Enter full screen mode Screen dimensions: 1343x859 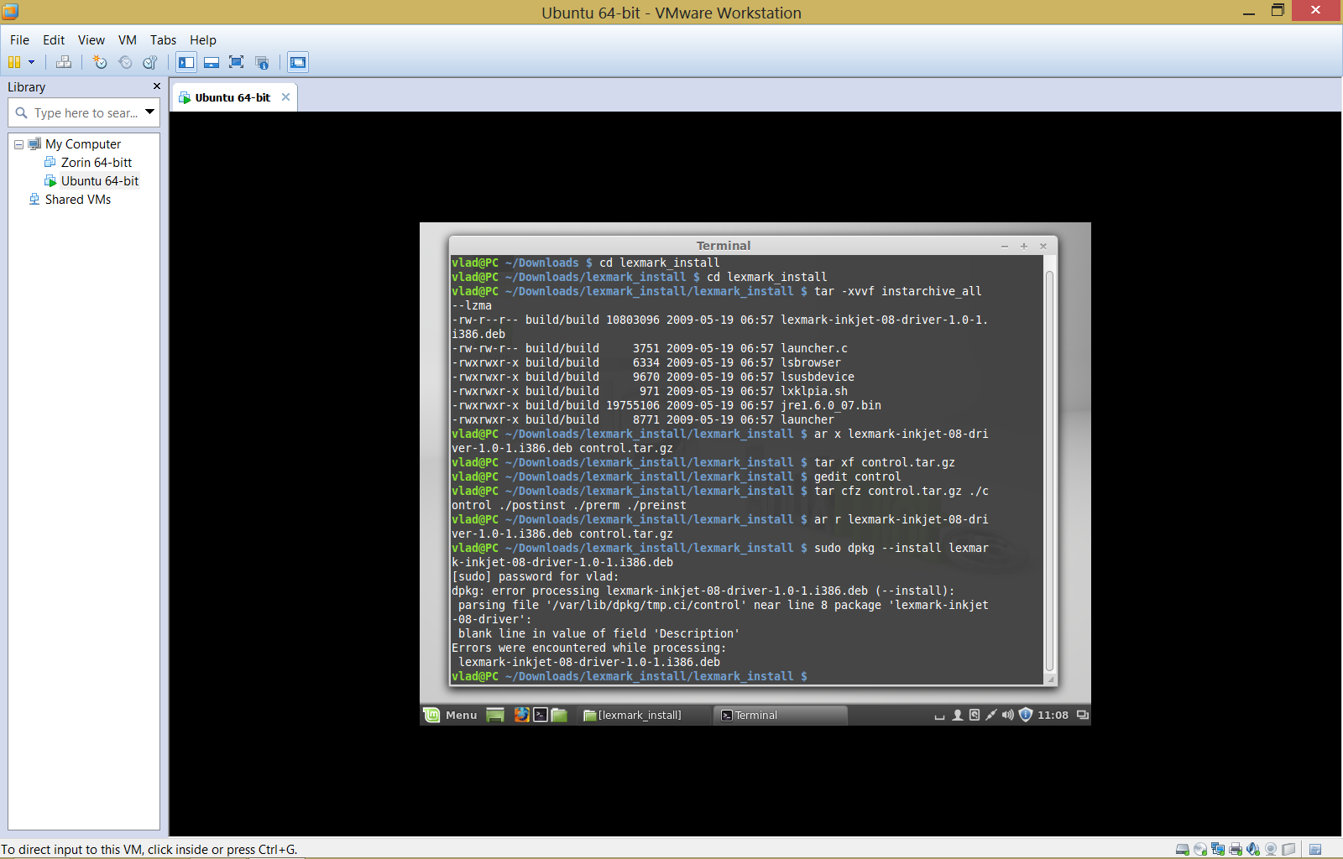pos(237,62)
